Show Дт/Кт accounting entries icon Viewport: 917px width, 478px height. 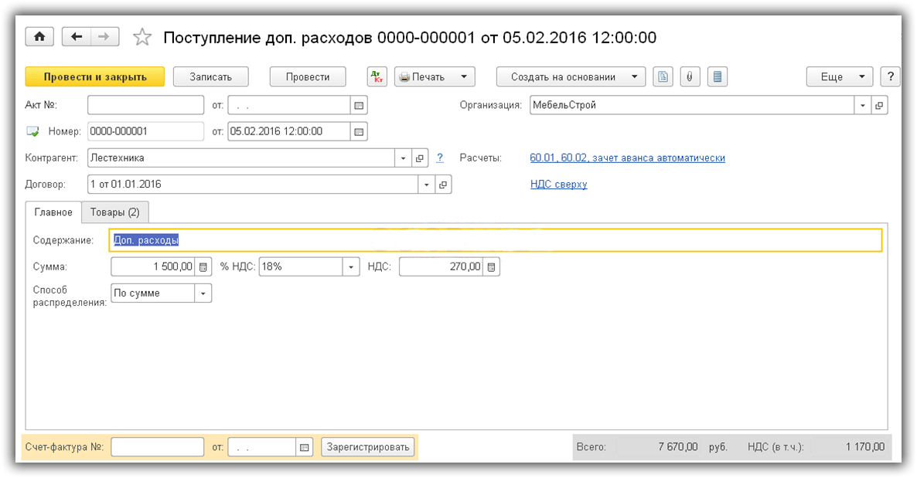(377, 76)
